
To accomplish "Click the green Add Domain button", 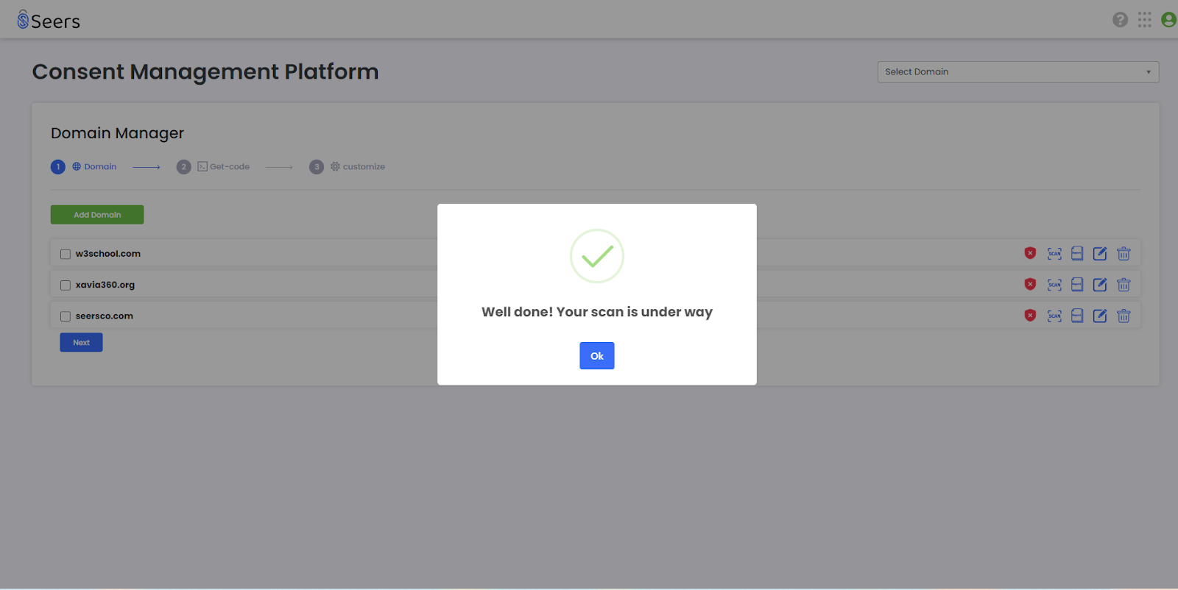I will point(97,215).
